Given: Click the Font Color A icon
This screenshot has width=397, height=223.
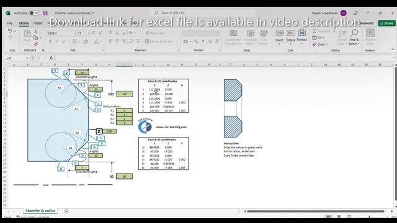Looking at the screenshot, I should 97,42.
